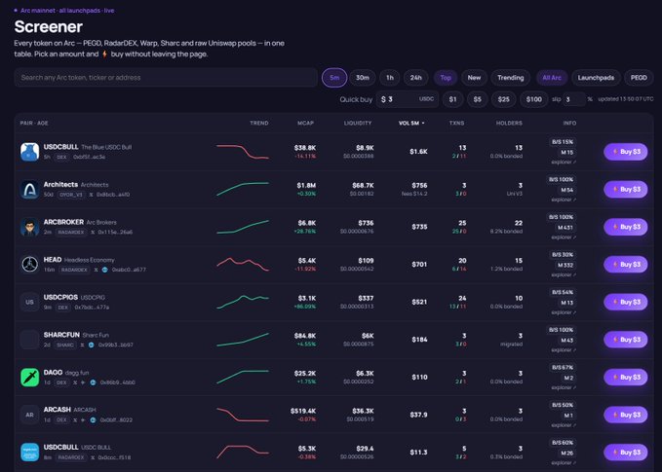The width and height of the screenshot is (662, 472).
Task: Buy $3 of Architects
Action: point(625,189)
